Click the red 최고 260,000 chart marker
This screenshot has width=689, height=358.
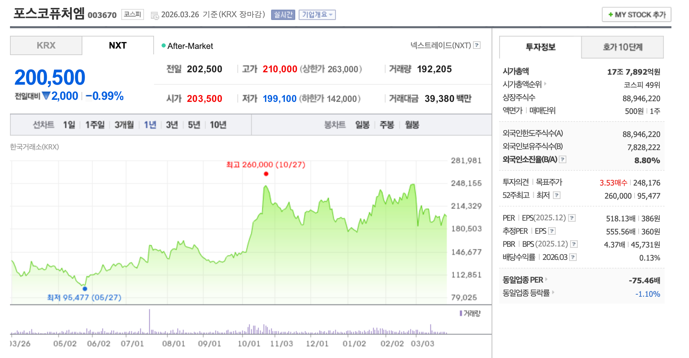(x=266, y=174)
